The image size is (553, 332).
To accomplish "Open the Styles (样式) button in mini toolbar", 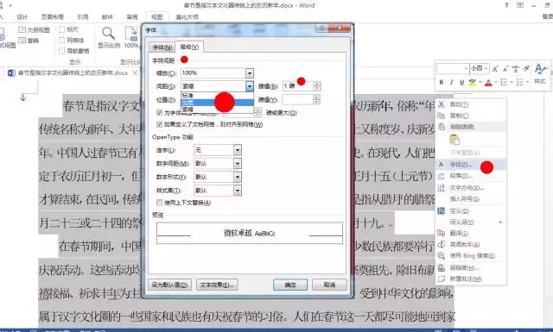I will [x=540, y=73].
